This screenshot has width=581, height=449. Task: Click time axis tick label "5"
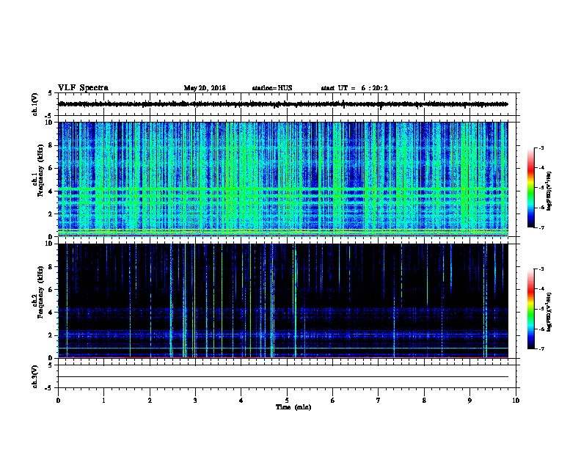pos(287,401)
